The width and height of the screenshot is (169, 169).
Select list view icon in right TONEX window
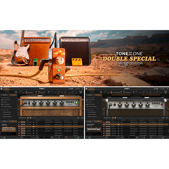113,118
